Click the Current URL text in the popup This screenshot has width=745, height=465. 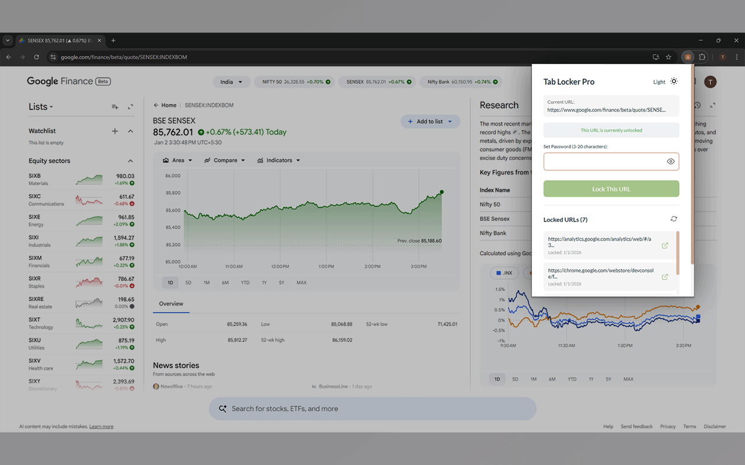606,109
